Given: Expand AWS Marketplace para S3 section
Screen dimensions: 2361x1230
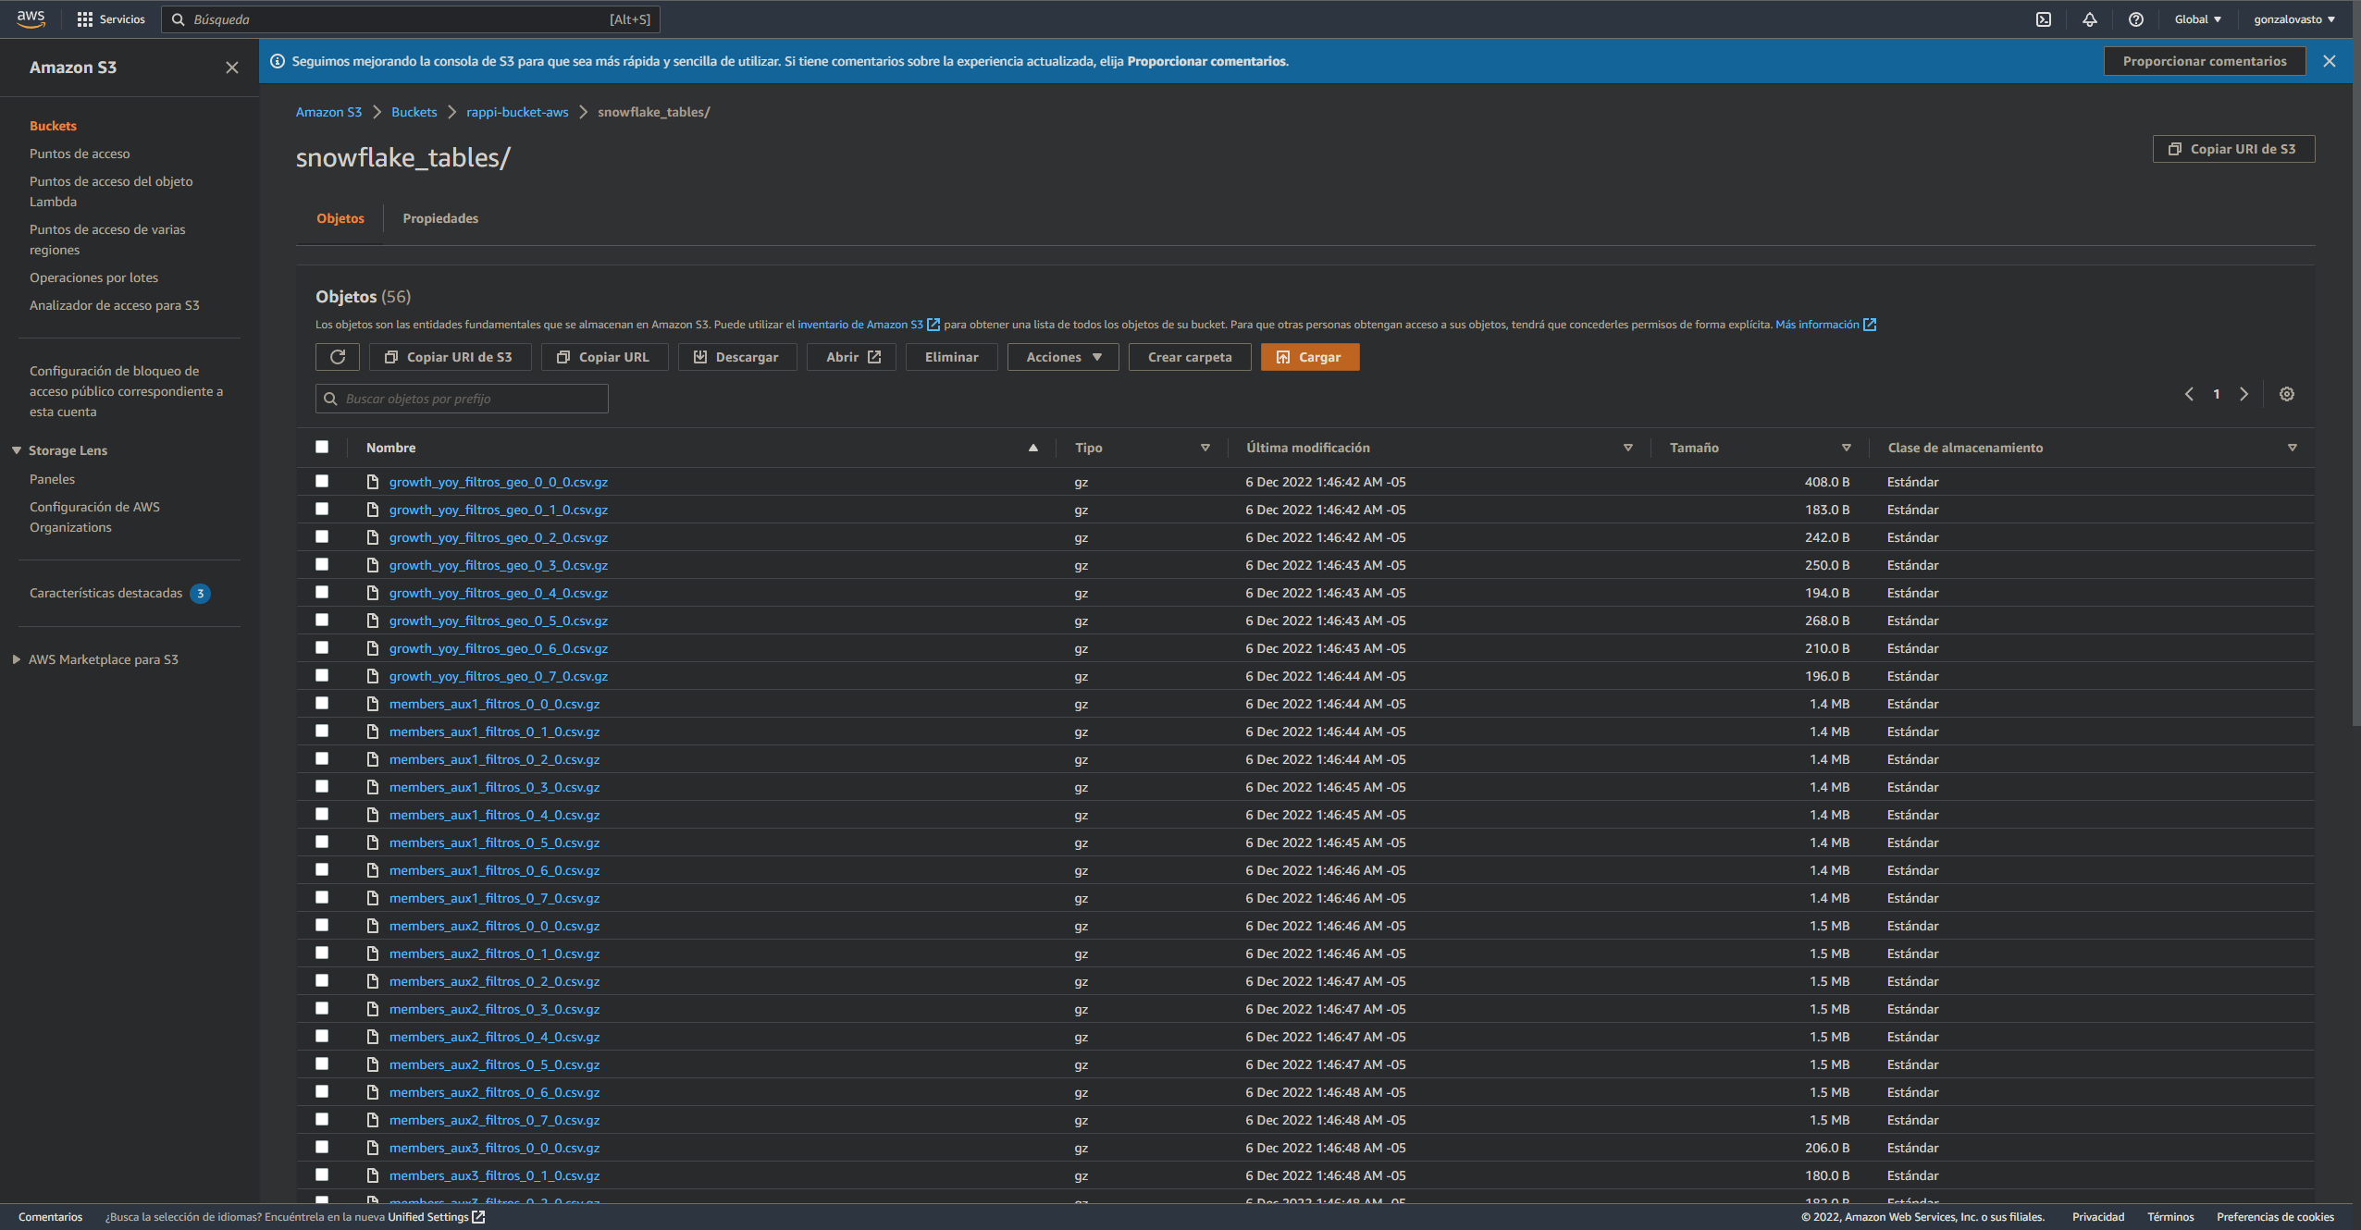Looking at the screenshot, I should tap(17, 659).
